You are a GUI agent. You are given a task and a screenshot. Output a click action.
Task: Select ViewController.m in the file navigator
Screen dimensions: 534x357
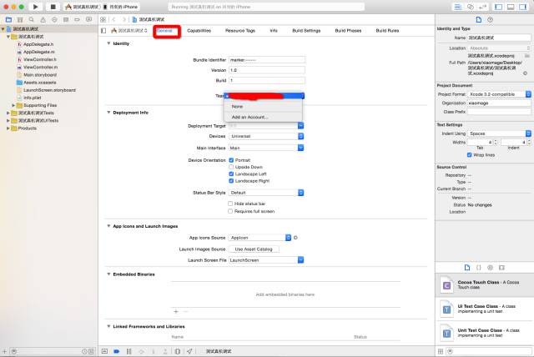39,68
